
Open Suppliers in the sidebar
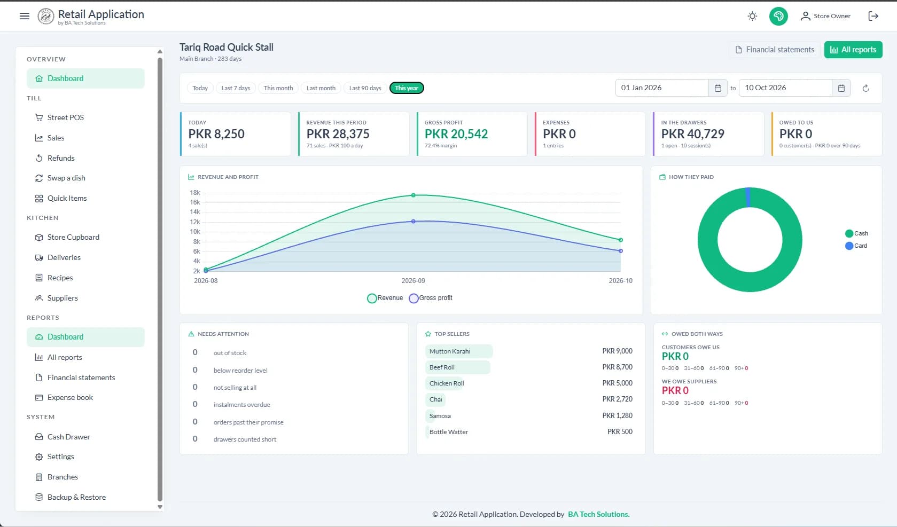click(85, 298)
